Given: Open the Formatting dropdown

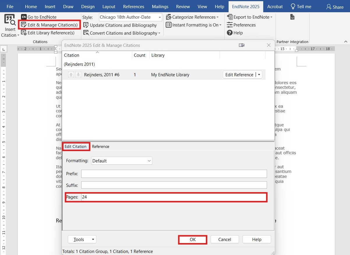Looking at the screenshot, I should [122, 161].
